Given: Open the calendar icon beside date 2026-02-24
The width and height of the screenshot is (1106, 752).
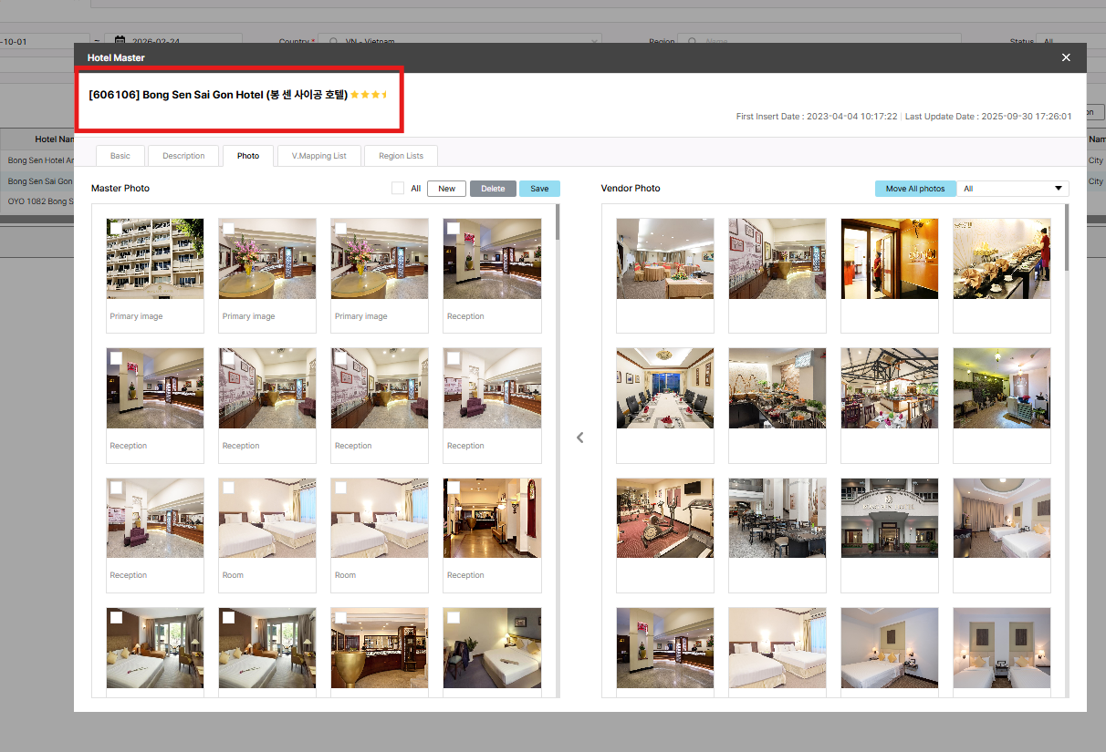Looking at the screenshot, I should coord(120,41).
